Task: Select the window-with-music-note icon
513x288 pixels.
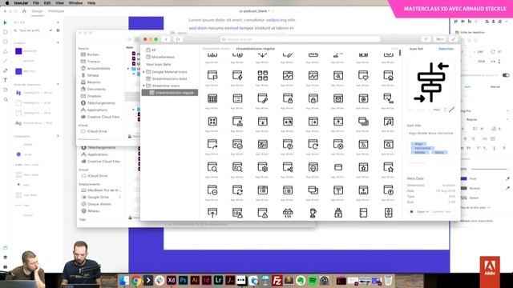Action: 388,122
